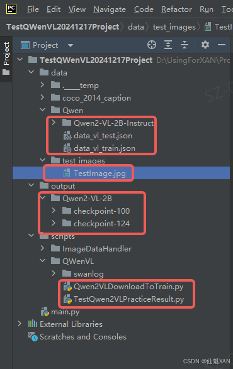Open the Edit menu

pyautogui.click(x=54, y=9)
